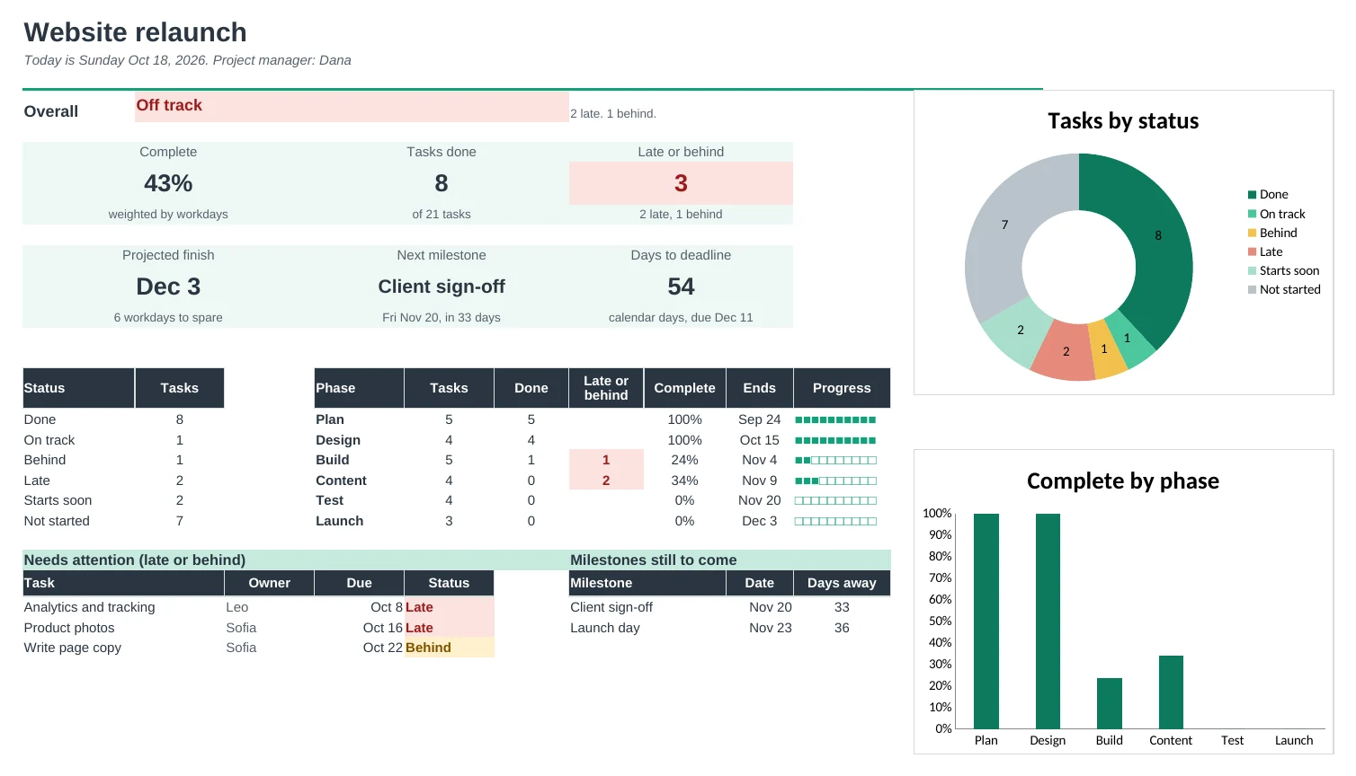Select the 'Website relaunch' title
Screen dimensions: 1356x776
tap(135, 32)
